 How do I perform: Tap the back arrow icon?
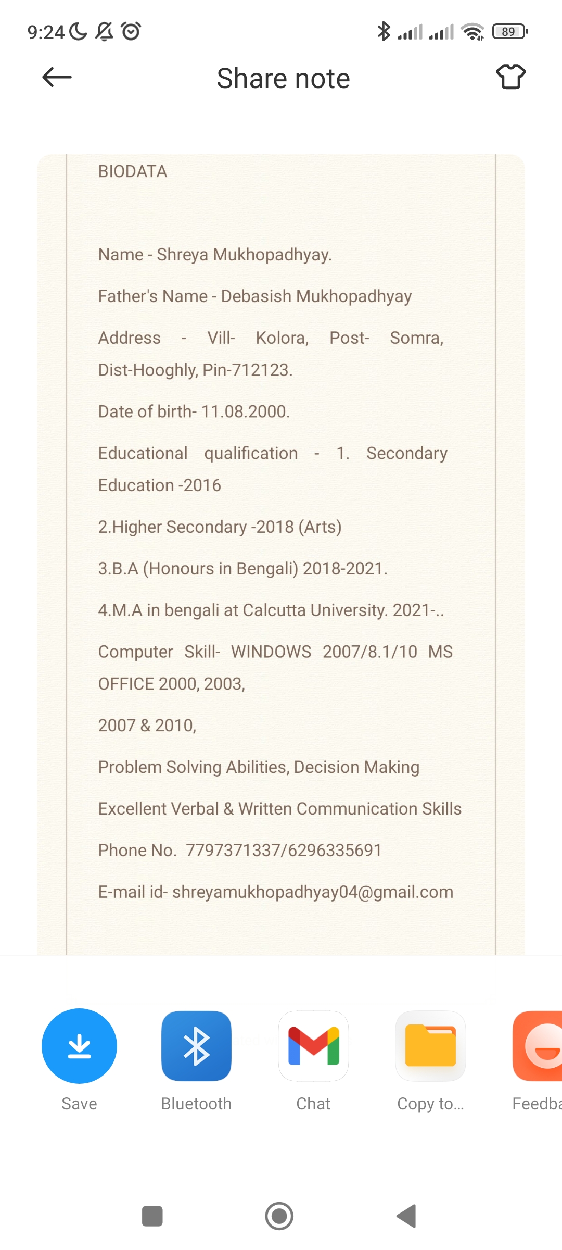point(57,78)
